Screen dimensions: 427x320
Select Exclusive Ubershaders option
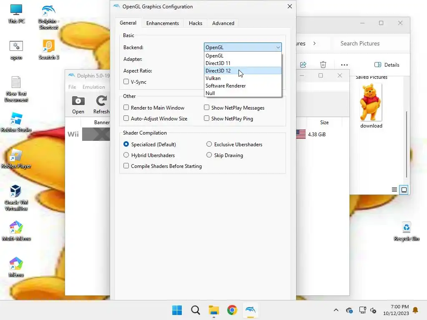(209, 144)
